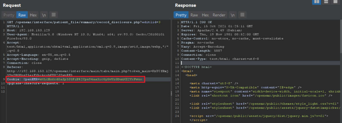Switch Request view to Raw tab

pos(22,15)
